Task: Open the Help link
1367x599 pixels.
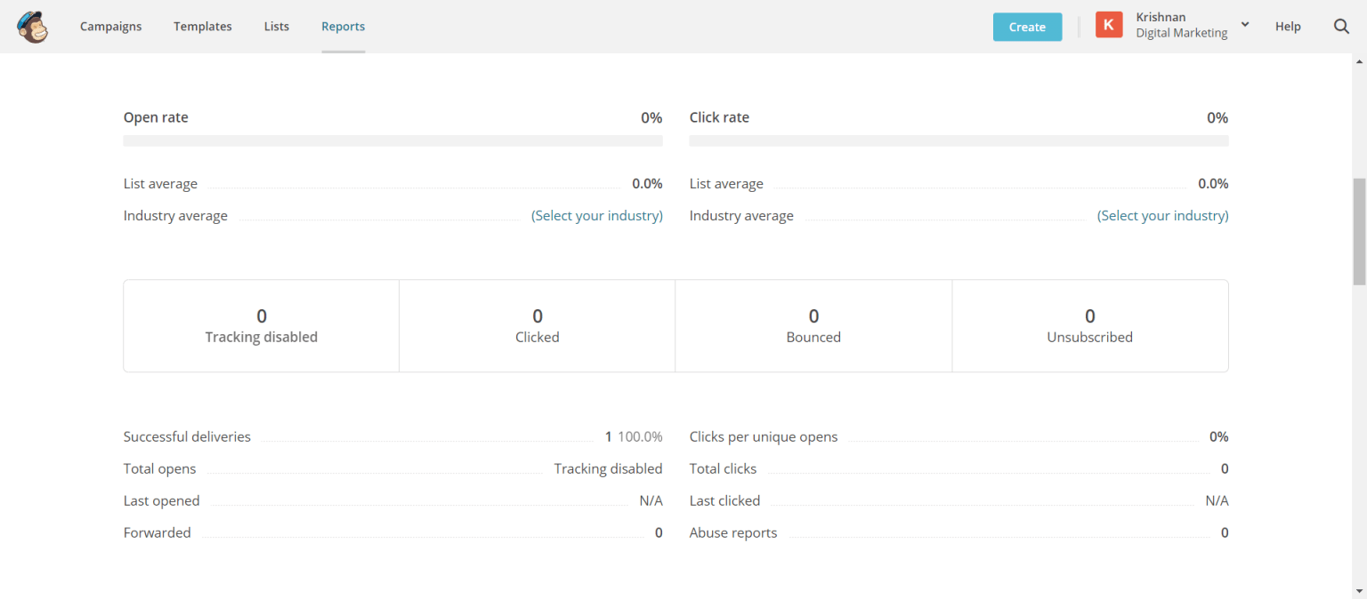Action: [1288, 27]
